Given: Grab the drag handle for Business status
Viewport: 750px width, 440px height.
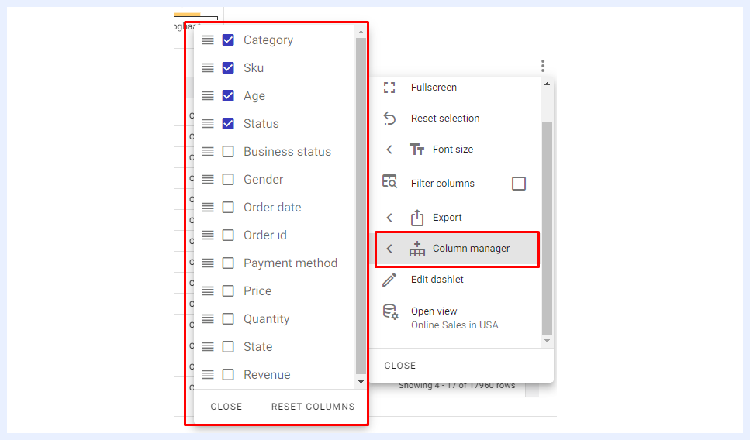Looking at the screenshot, I should [x=208, y=152].
